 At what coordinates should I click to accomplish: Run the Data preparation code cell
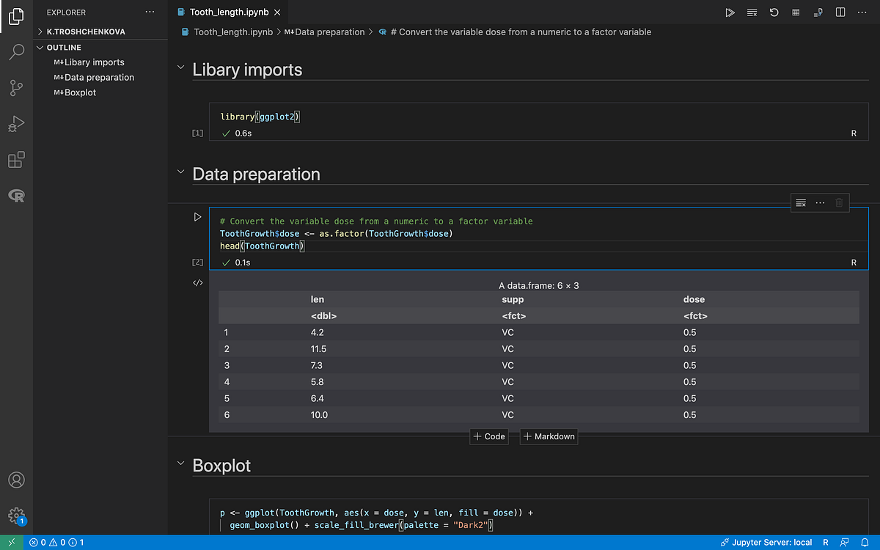pyautogui.click(x=197, y=216)
